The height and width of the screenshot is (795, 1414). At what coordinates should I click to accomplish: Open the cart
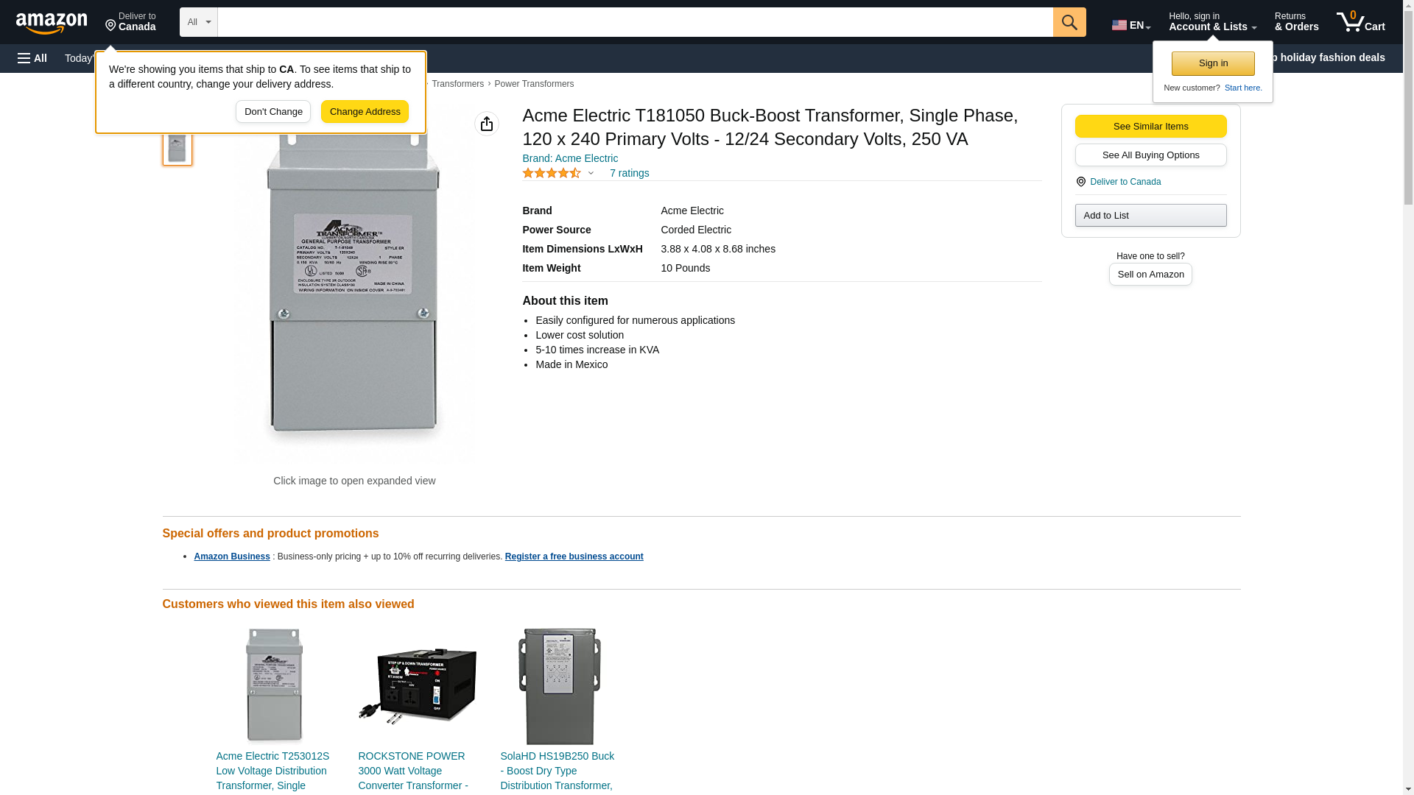click(1361, 22)
